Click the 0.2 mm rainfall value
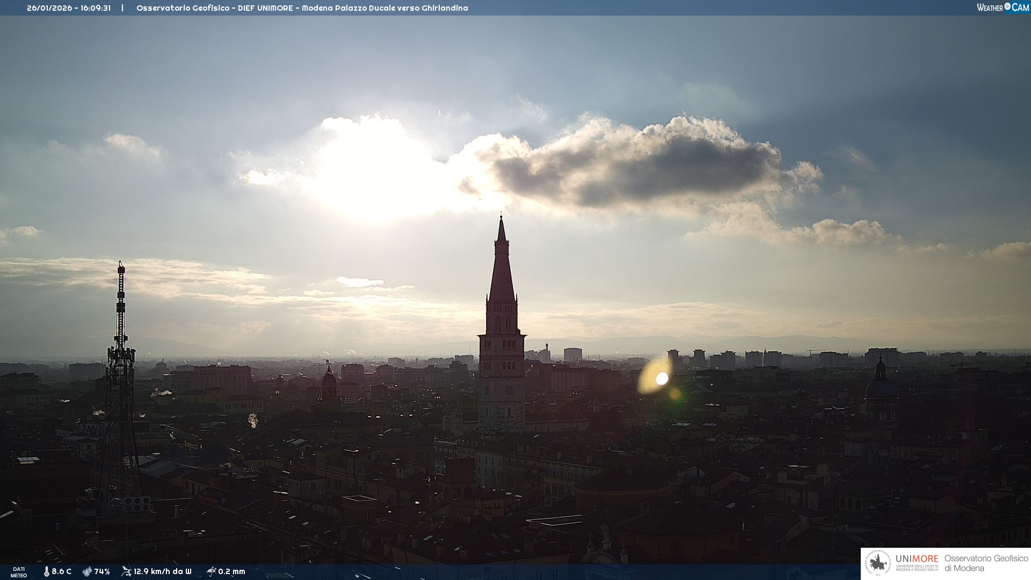The height and width of the screenshot is (580, 1031). pyautogui.click(x=231, y=571)
